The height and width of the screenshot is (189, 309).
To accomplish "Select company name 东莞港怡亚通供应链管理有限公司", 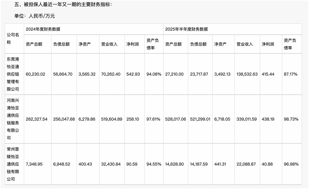I will point(13,74).
